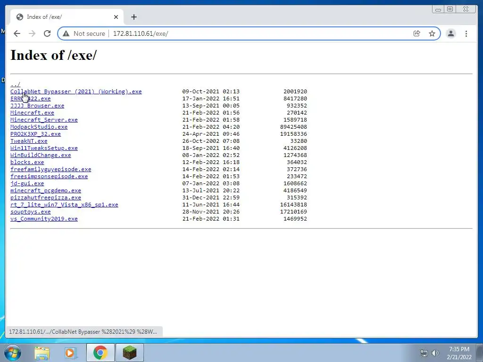The width and height of the screenshot is (483, 362).
Task: Click minecraft_pcgdemo.exe link
Action: tap(46, 190)
